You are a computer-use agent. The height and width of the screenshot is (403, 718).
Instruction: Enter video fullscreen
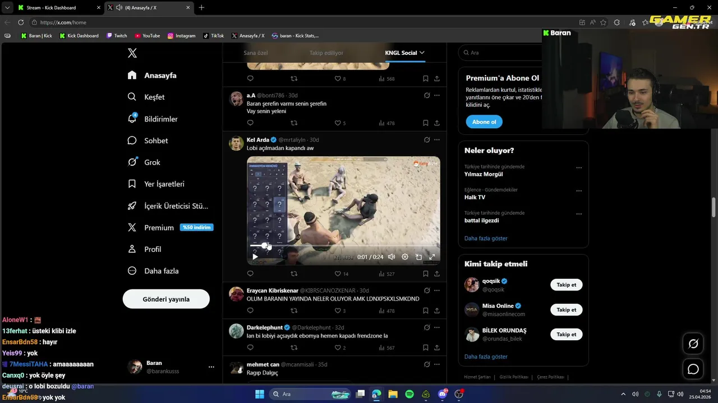tap(432, 257)
